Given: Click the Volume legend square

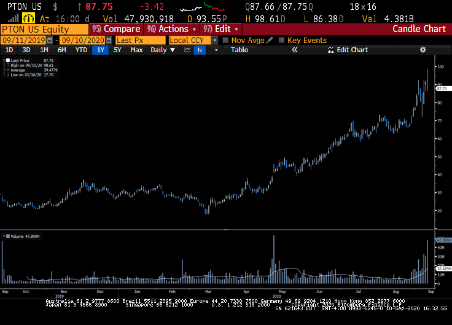Looking at the screenshot, I should pos(8,236).
